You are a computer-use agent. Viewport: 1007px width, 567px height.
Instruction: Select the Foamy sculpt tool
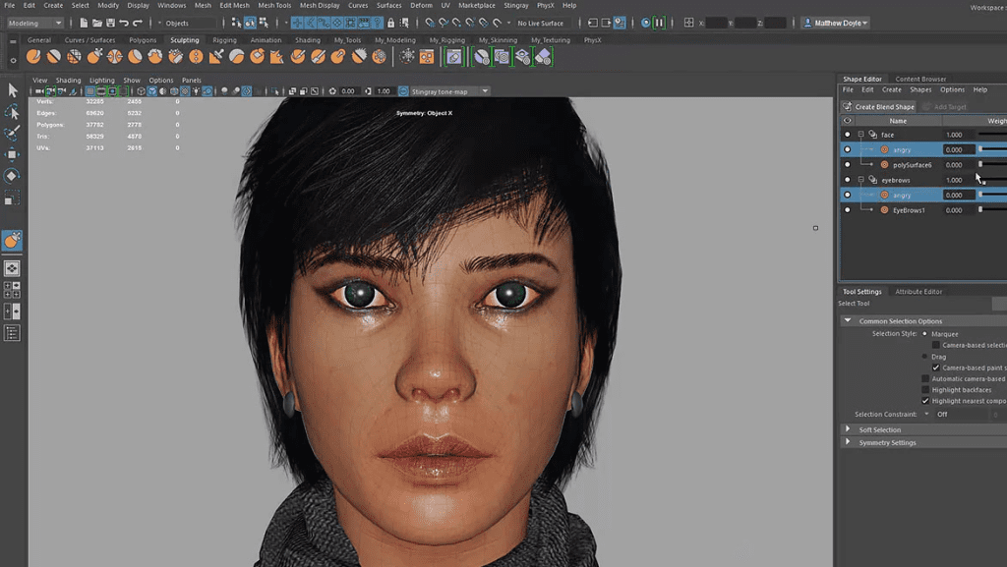[155, 57]
